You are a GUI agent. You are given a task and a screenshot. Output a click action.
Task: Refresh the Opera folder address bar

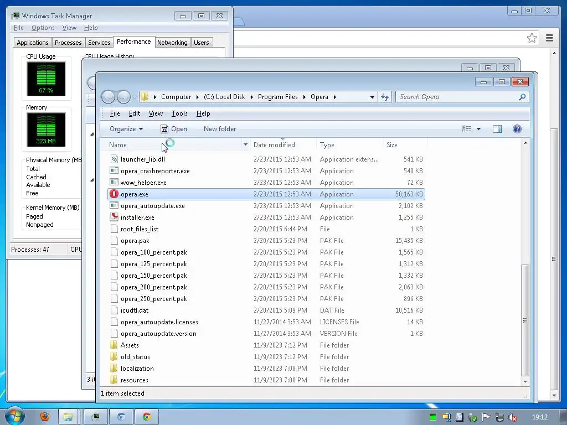[385, 97]
